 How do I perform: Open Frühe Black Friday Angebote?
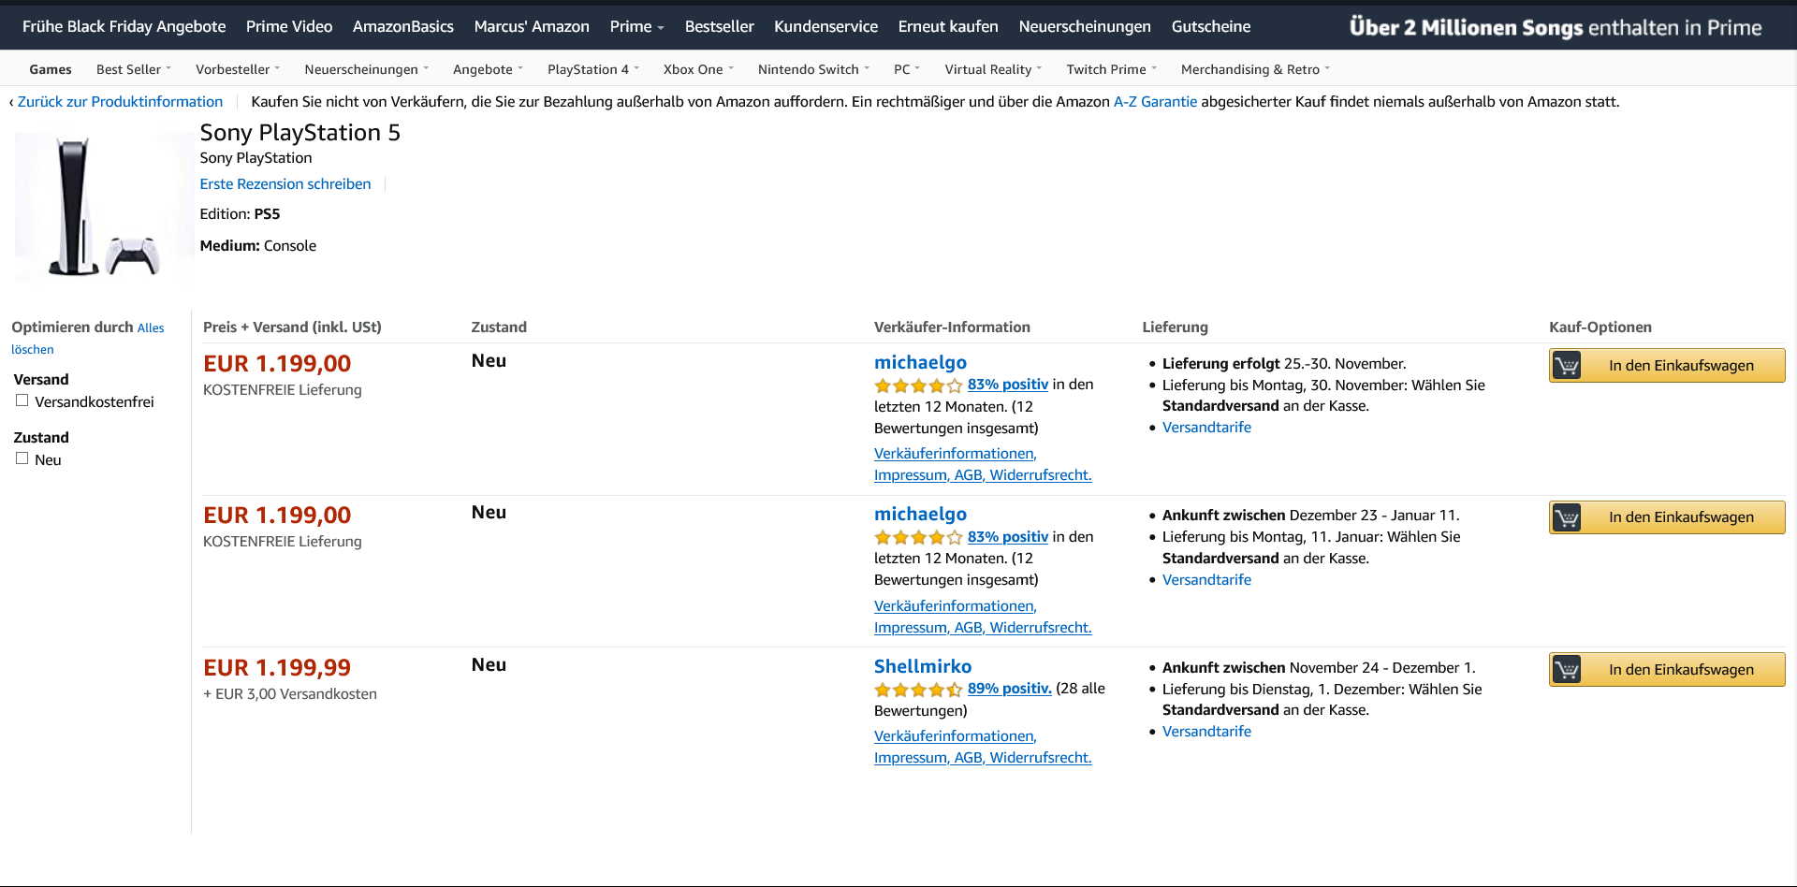click(x=124, y=26)
